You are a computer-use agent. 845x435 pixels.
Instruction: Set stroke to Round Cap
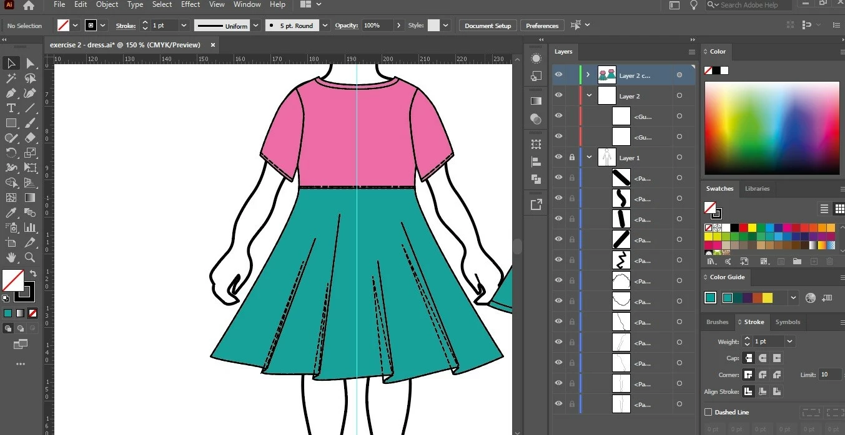763,358
